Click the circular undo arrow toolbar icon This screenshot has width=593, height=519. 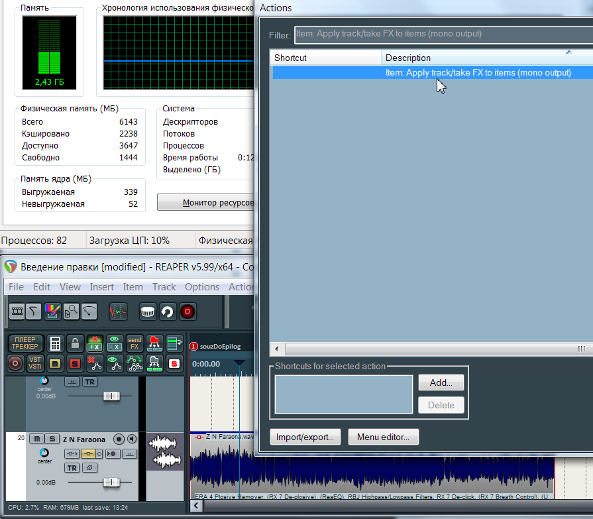pos(168,311)
